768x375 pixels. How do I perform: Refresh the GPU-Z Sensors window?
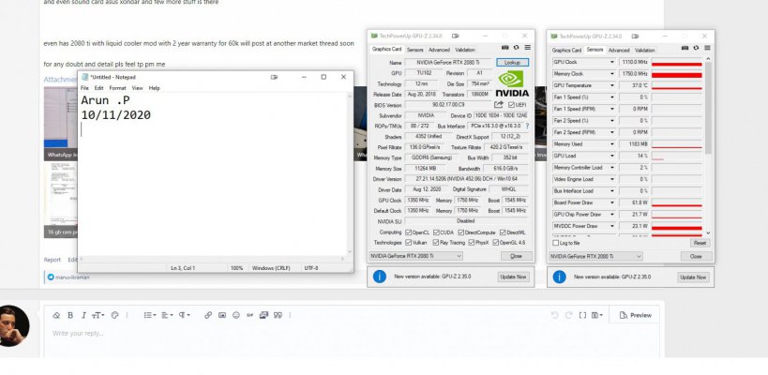[697, 48]
